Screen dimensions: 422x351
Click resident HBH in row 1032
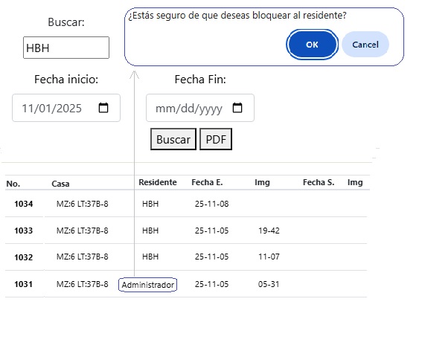click(150, 257)
